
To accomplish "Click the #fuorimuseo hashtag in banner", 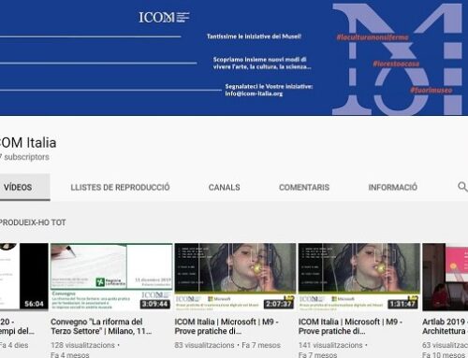I will 431,91.
